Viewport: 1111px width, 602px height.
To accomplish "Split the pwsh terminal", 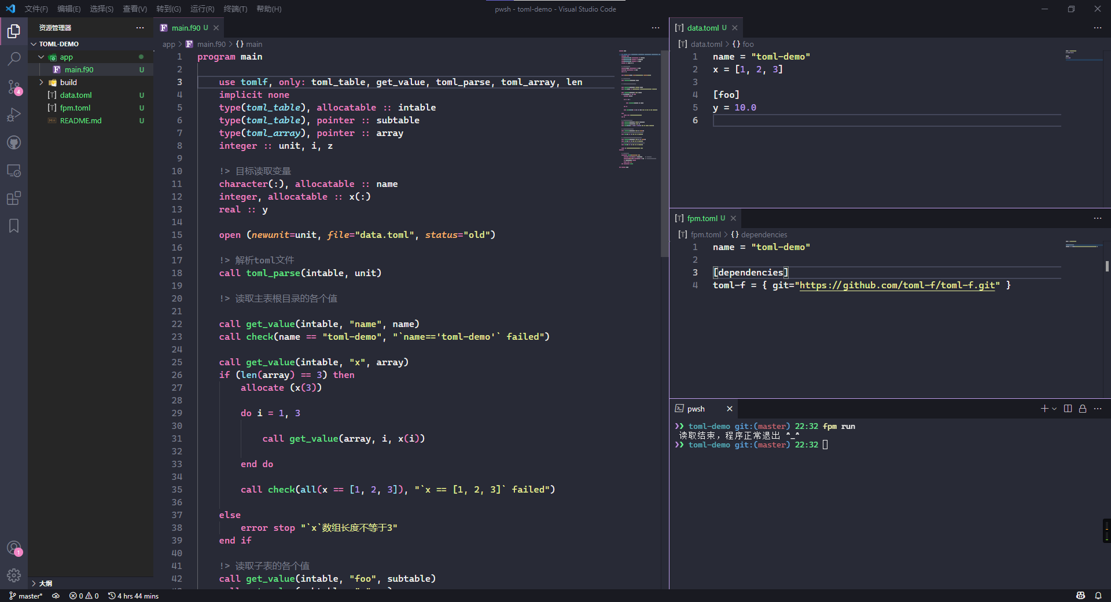I will coord(1068,409).
